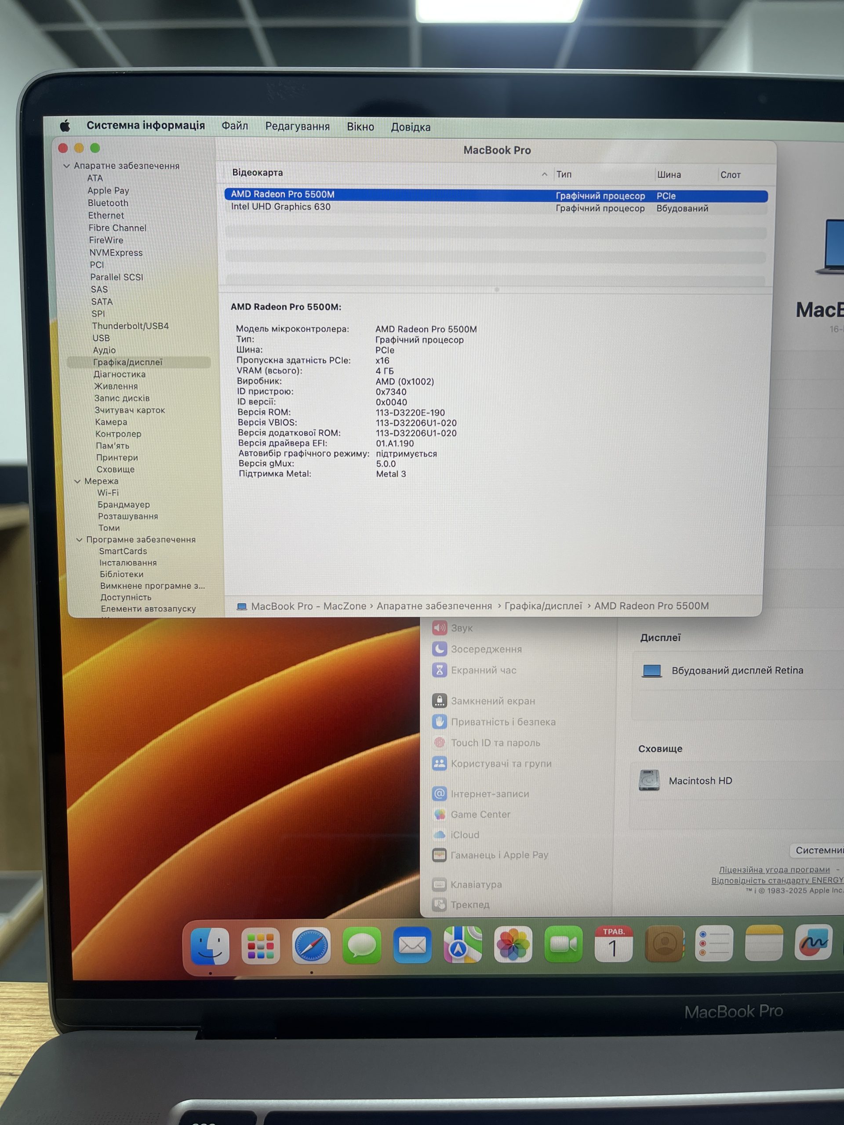Screen dimensions: 844x1125
Task: Select Камера in hardware tree
Action: [x=111, y=422]
